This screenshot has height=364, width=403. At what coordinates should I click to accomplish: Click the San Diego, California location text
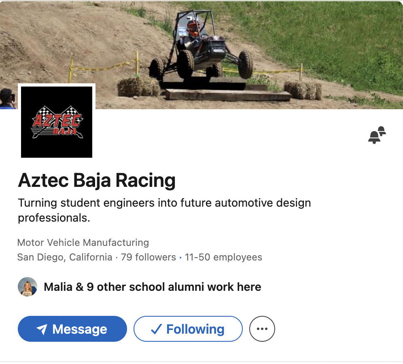click(65, 257)
